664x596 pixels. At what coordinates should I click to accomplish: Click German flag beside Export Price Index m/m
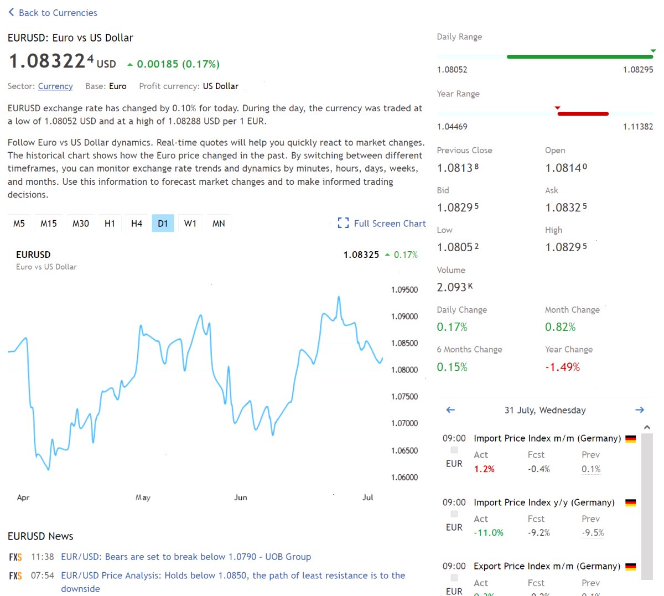click(x=630, y=567)
